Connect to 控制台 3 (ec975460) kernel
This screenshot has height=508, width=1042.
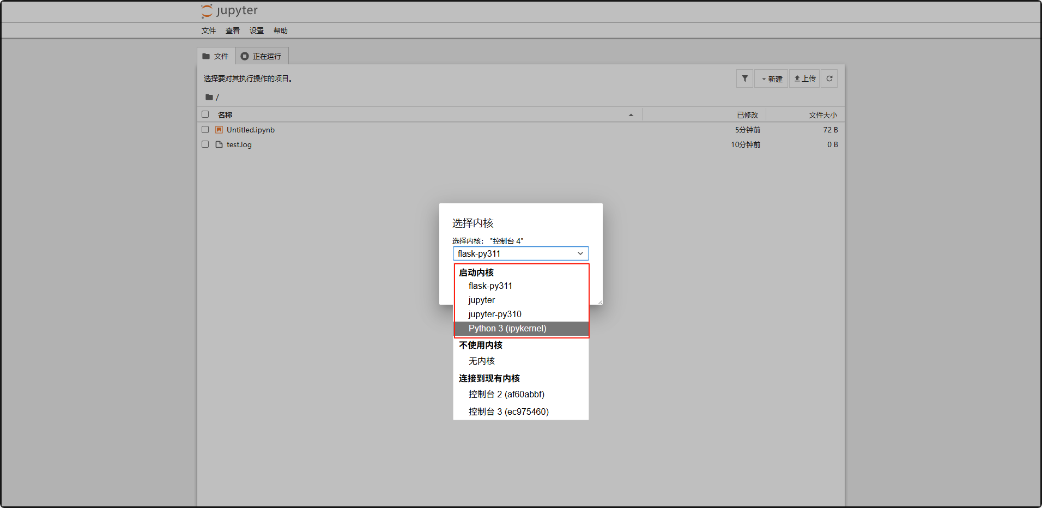click(x=521, y=412)
